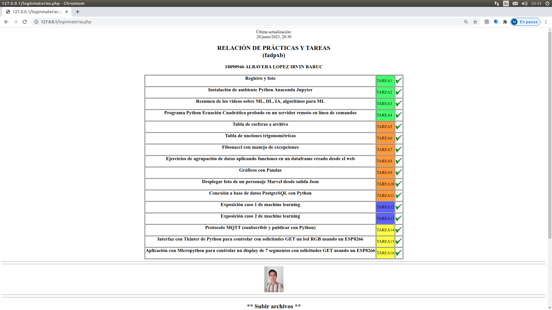Select the 127.0.0.1/loginmaterias.php tab
This screenshot has height=310, width=552.
pos(37,12)
